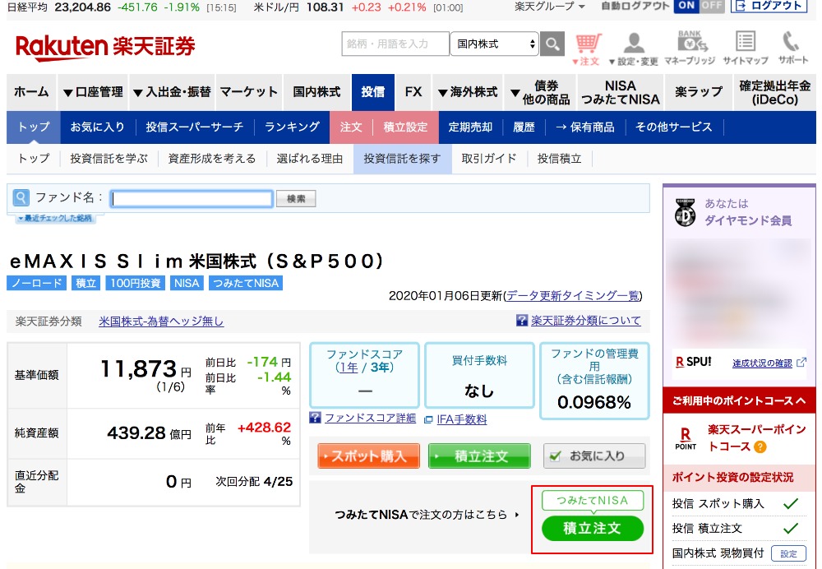Select the 投信 main tab
This screenshot has width=822, height=569.
[372, 92]
